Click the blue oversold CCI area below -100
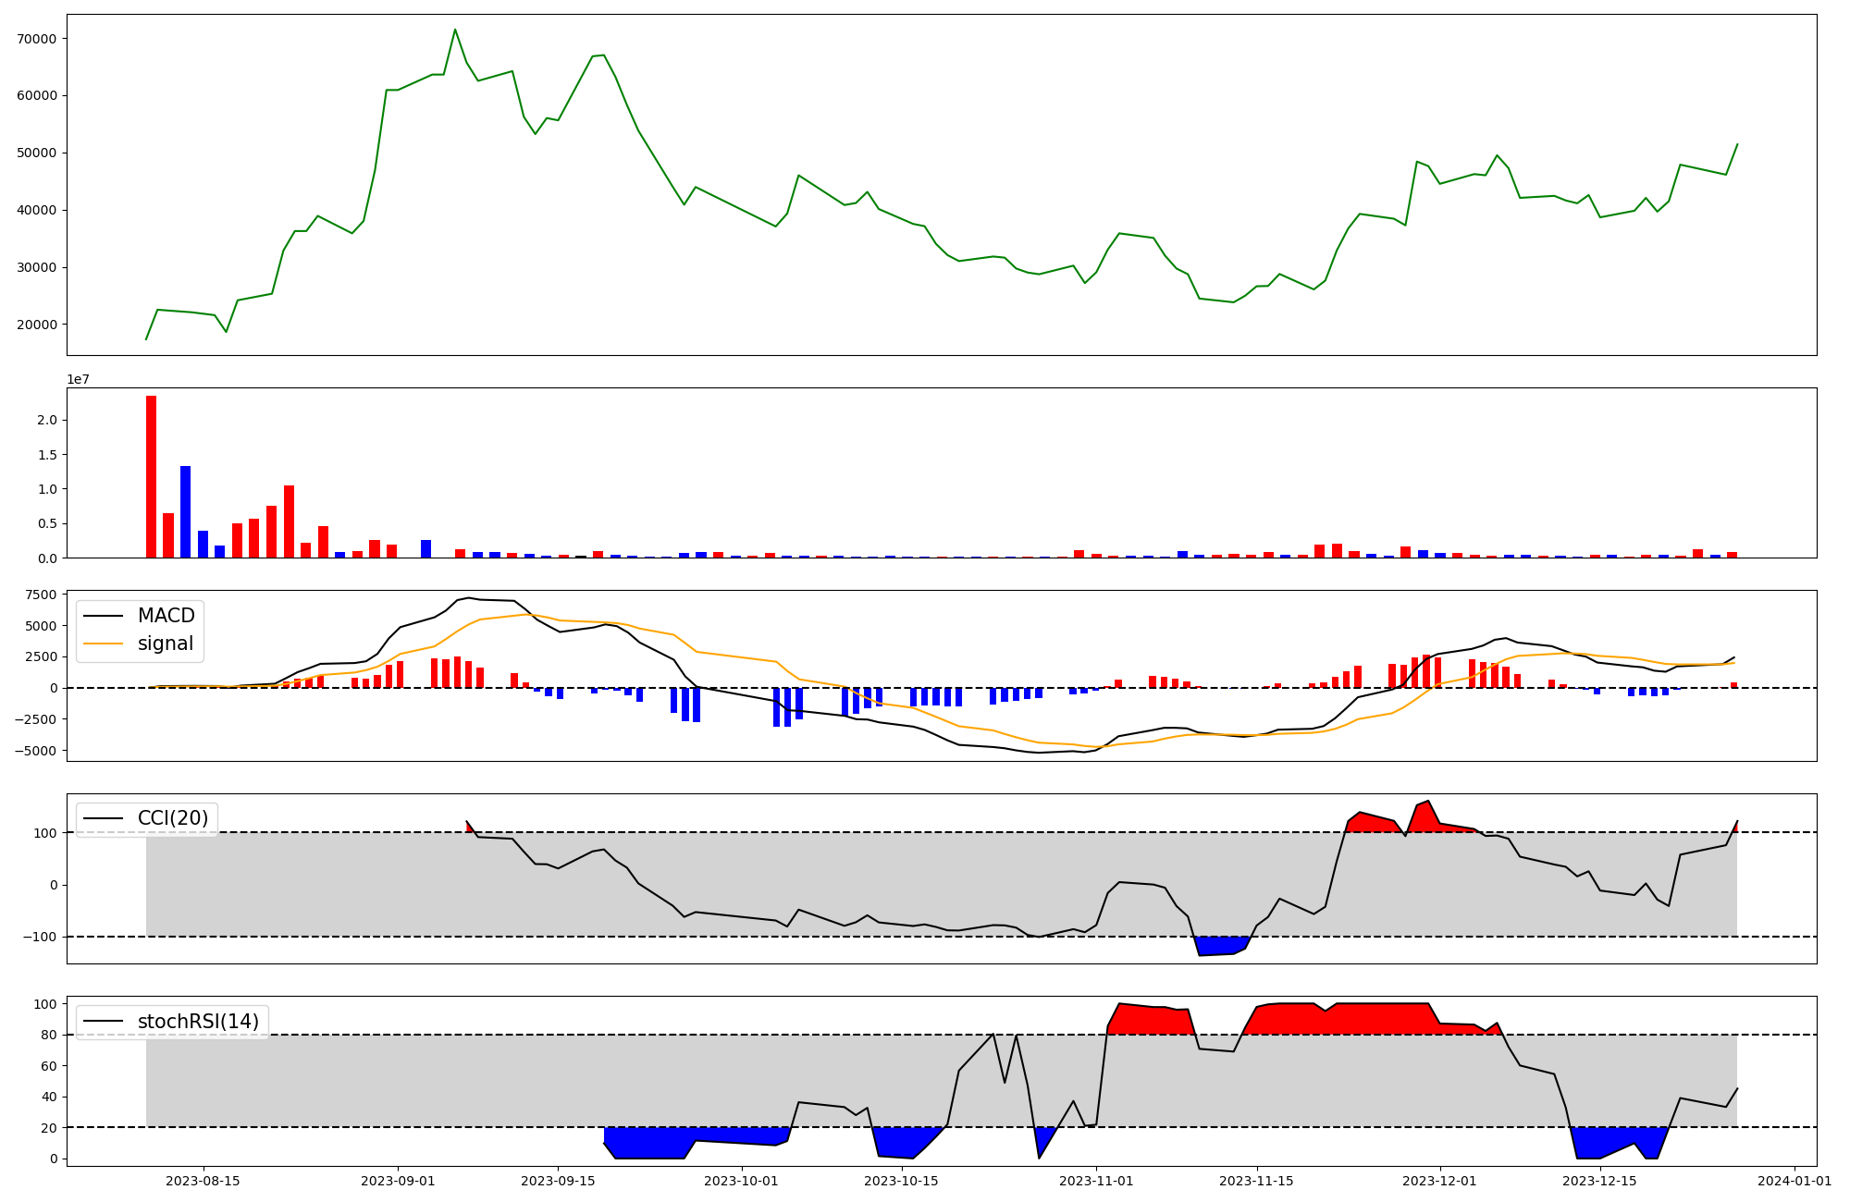 1219,945
